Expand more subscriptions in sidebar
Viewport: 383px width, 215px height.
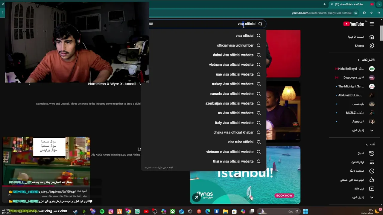tap(363, 130)
